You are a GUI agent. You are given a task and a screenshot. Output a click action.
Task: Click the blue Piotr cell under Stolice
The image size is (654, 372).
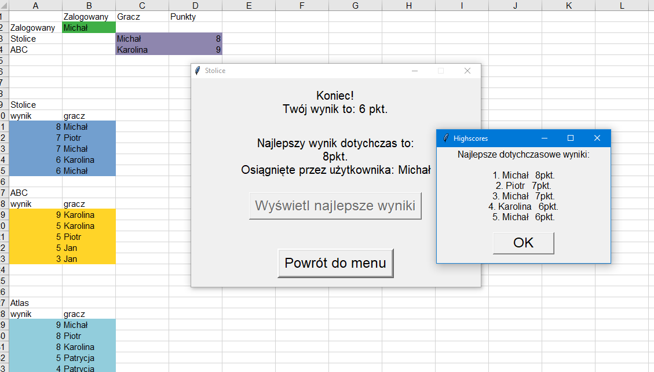pyautogui.click(x=89, y=138)
